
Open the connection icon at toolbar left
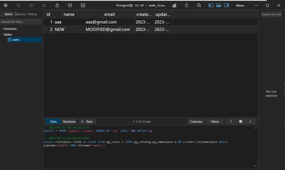click(x=6, y=5)
